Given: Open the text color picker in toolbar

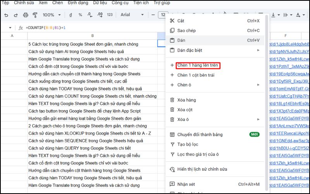Looking at the screenshot, I should 298,15.
